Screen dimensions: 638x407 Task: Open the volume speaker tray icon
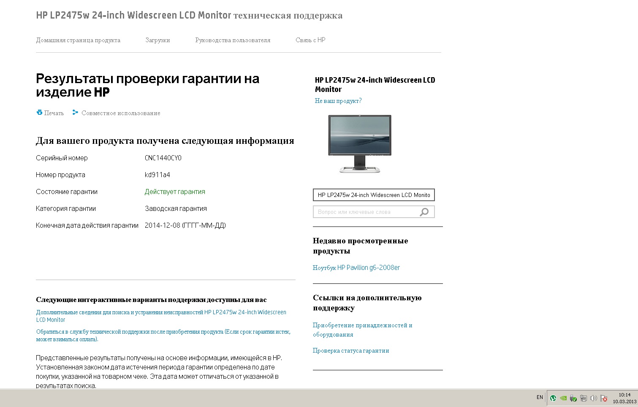click(594, 398)
